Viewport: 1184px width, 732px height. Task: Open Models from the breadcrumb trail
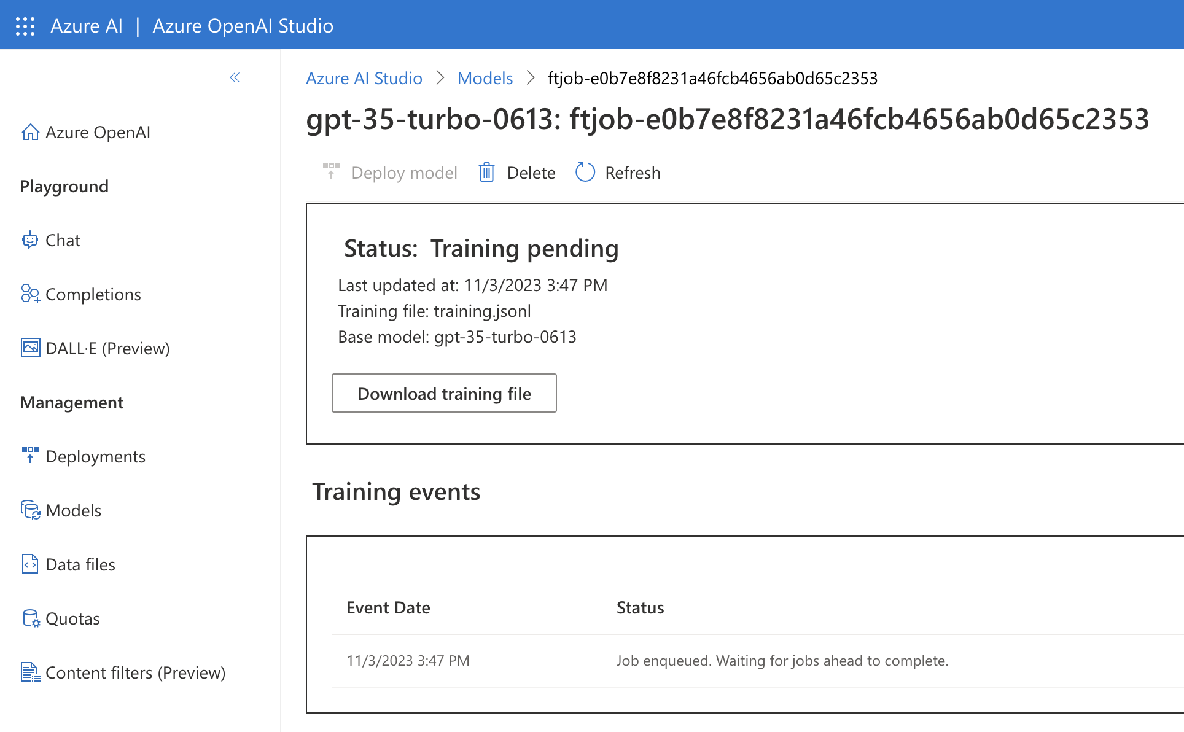[485, 78]
